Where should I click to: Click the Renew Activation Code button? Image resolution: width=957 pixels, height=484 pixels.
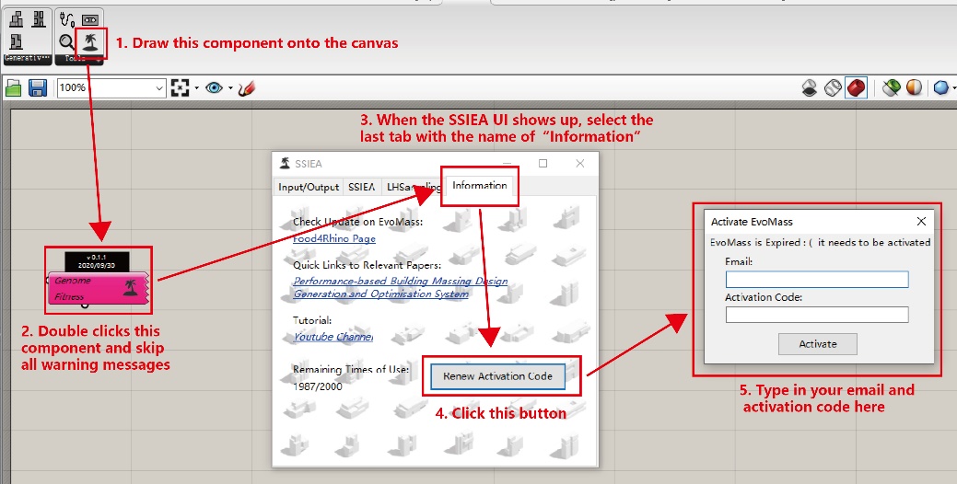tap(497, 376)
